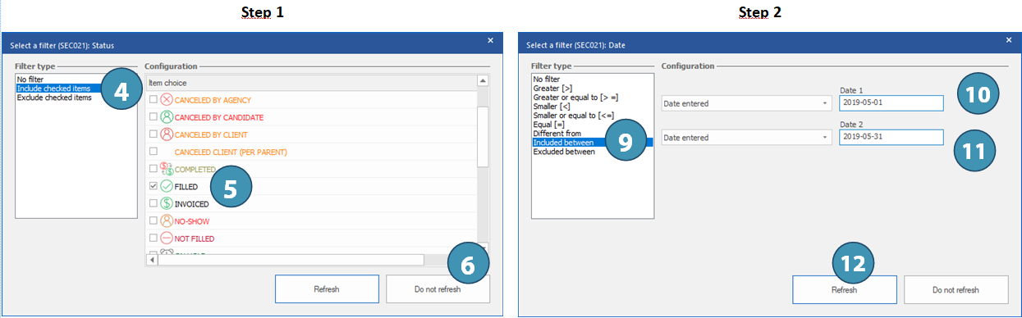This screenshot has width=1022, height=318.
Task: Click the Completed dollar coins icon
Action: (x=167, y=169)
